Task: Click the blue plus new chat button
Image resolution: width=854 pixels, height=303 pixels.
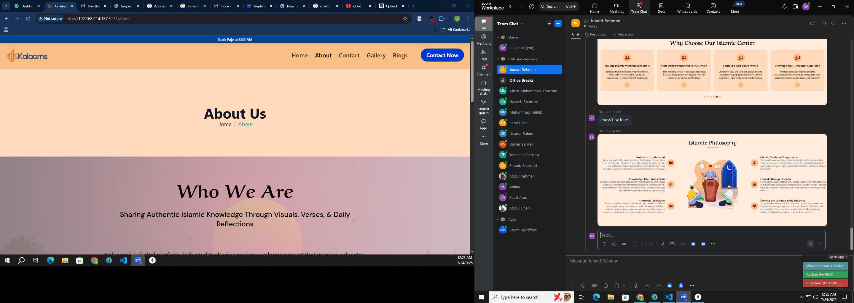Action: (558, 23)
